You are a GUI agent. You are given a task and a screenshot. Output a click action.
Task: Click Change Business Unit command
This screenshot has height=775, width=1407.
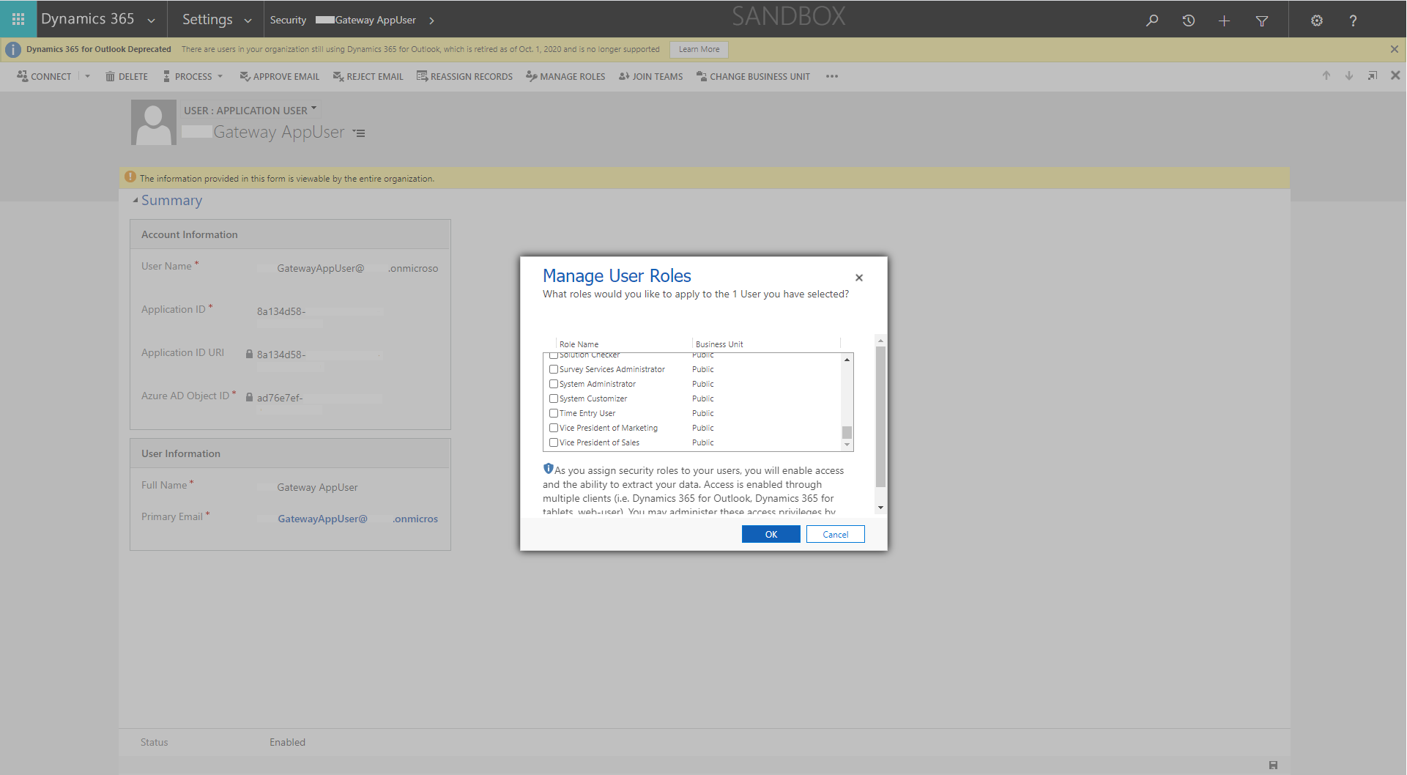753,76
